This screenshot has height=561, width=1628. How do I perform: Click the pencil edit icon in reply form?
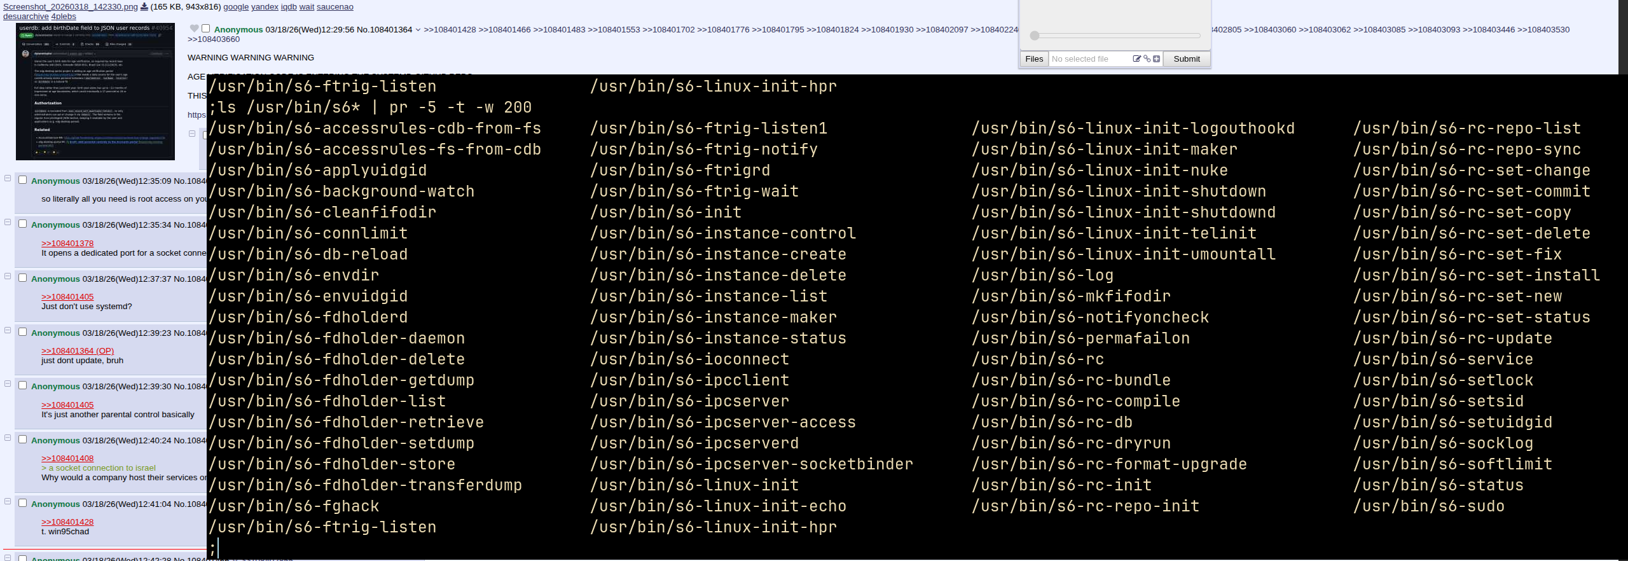click(x=1137, y=59)
